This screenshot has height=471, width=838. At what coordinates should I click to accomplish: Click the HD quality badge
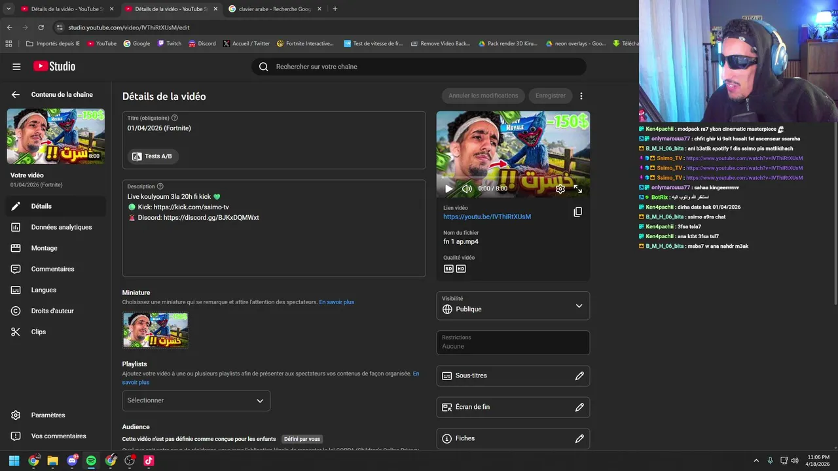click(x=461, y=269)
